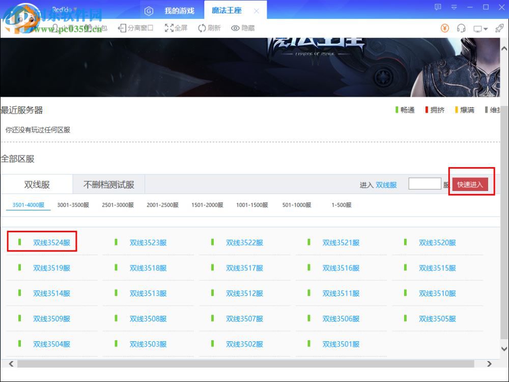The width and height of the screenshot is (509, 382).
Task: Open the monitor display dropdown
Action: click(x=480, y=29)
